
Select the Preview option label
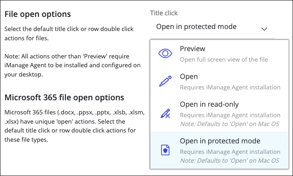pos(193,49)
